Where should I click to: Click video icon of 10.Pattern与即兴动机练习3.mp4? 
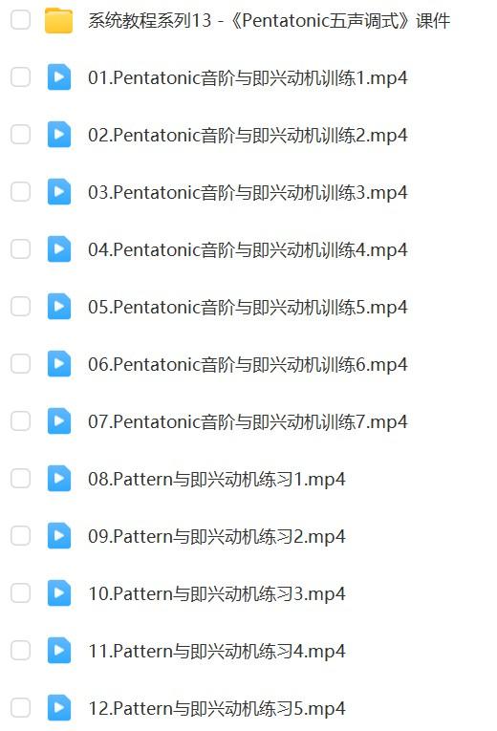(59, 593)
